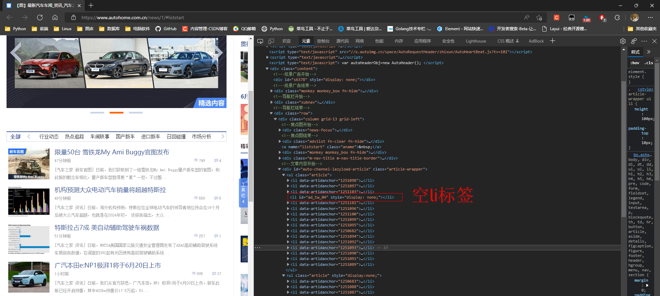Open article 机构预测大众电动汽车销量将超越特斯拉

[x=110, y=190]
